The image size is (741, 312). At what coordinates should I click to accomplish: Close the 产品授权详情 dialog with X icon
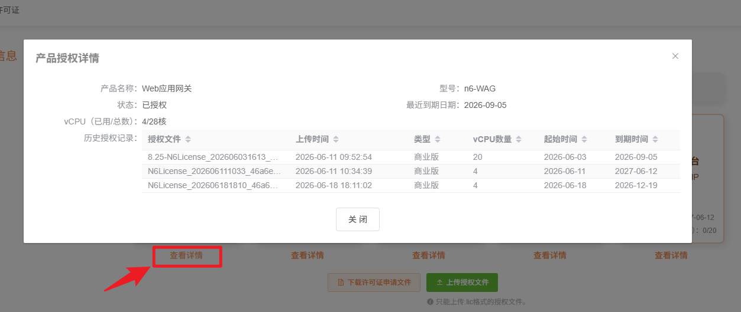click(x=675, y=56)
